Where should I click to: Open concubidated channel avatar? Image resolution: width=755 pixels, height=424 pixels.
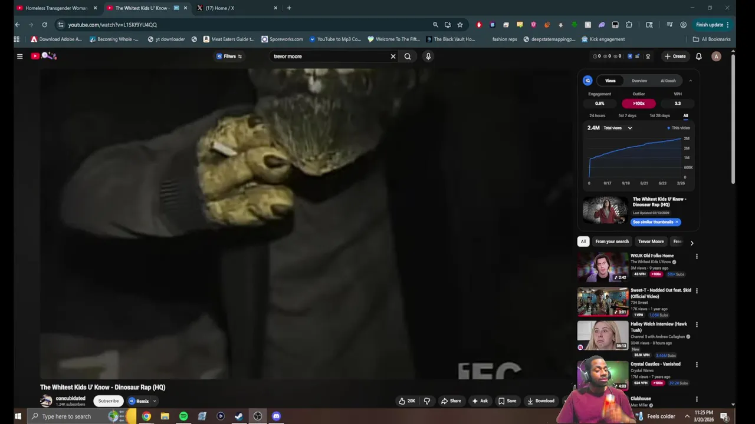(x=46, y=401)
